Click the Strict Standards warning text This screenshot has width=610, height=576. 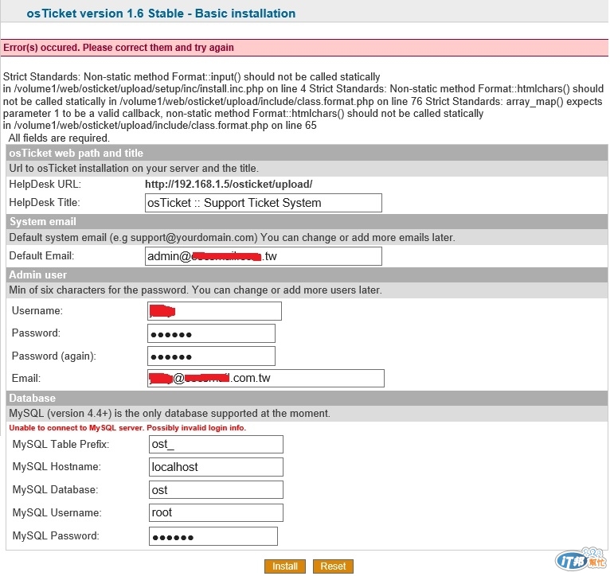[303, 101]
